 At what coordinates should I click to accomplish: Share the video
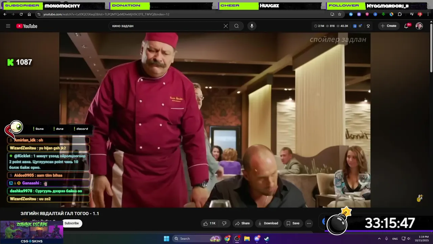click(242, 223)
